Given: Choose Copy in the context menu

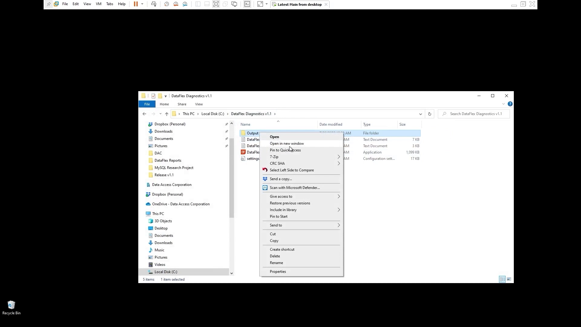Looking at the screenshot, I should pyautogui.click(x=302, y=241).
